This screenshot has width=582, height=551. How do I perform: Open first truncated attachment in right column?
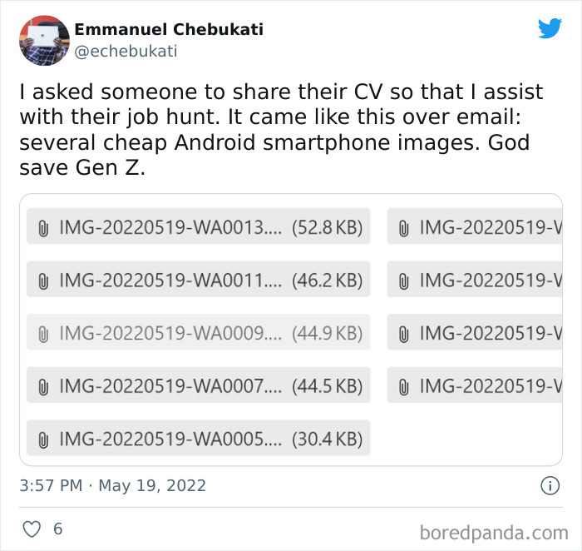[x=475, y=226]
